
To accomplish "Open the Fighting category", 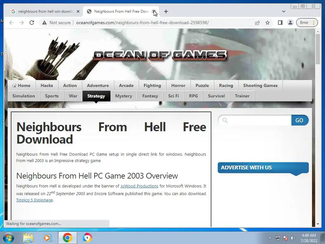I will (152, 85).
